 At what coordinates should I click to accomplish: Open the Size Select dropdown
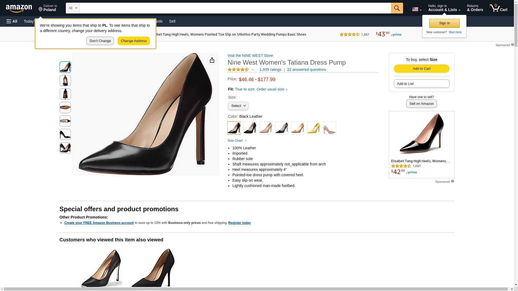click(x=238, y=106)
